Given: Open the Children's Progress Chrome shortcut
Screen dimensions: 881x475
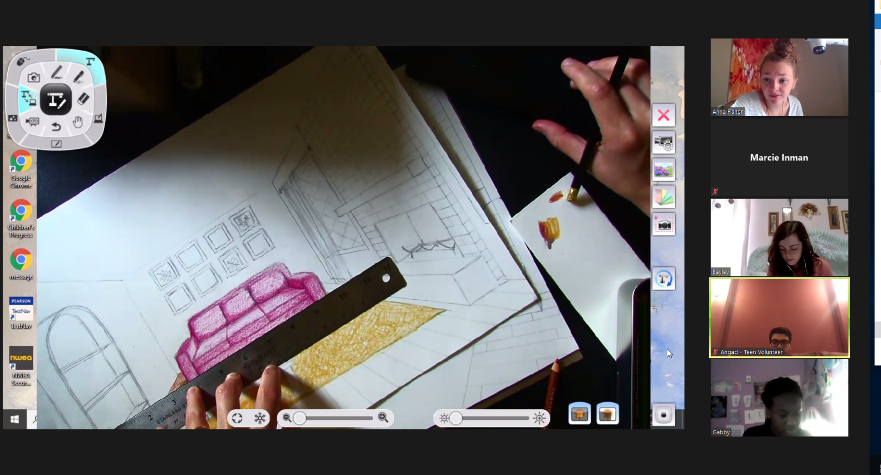Looking at the screenshot, I should click(x=21, y=219).
